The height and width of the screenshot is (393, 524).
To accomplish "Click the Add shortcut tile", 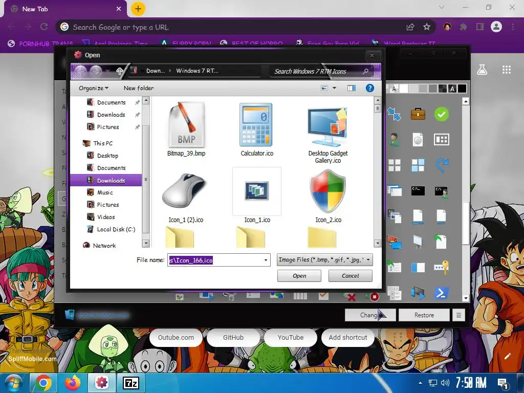I will [x=348, y=338].
